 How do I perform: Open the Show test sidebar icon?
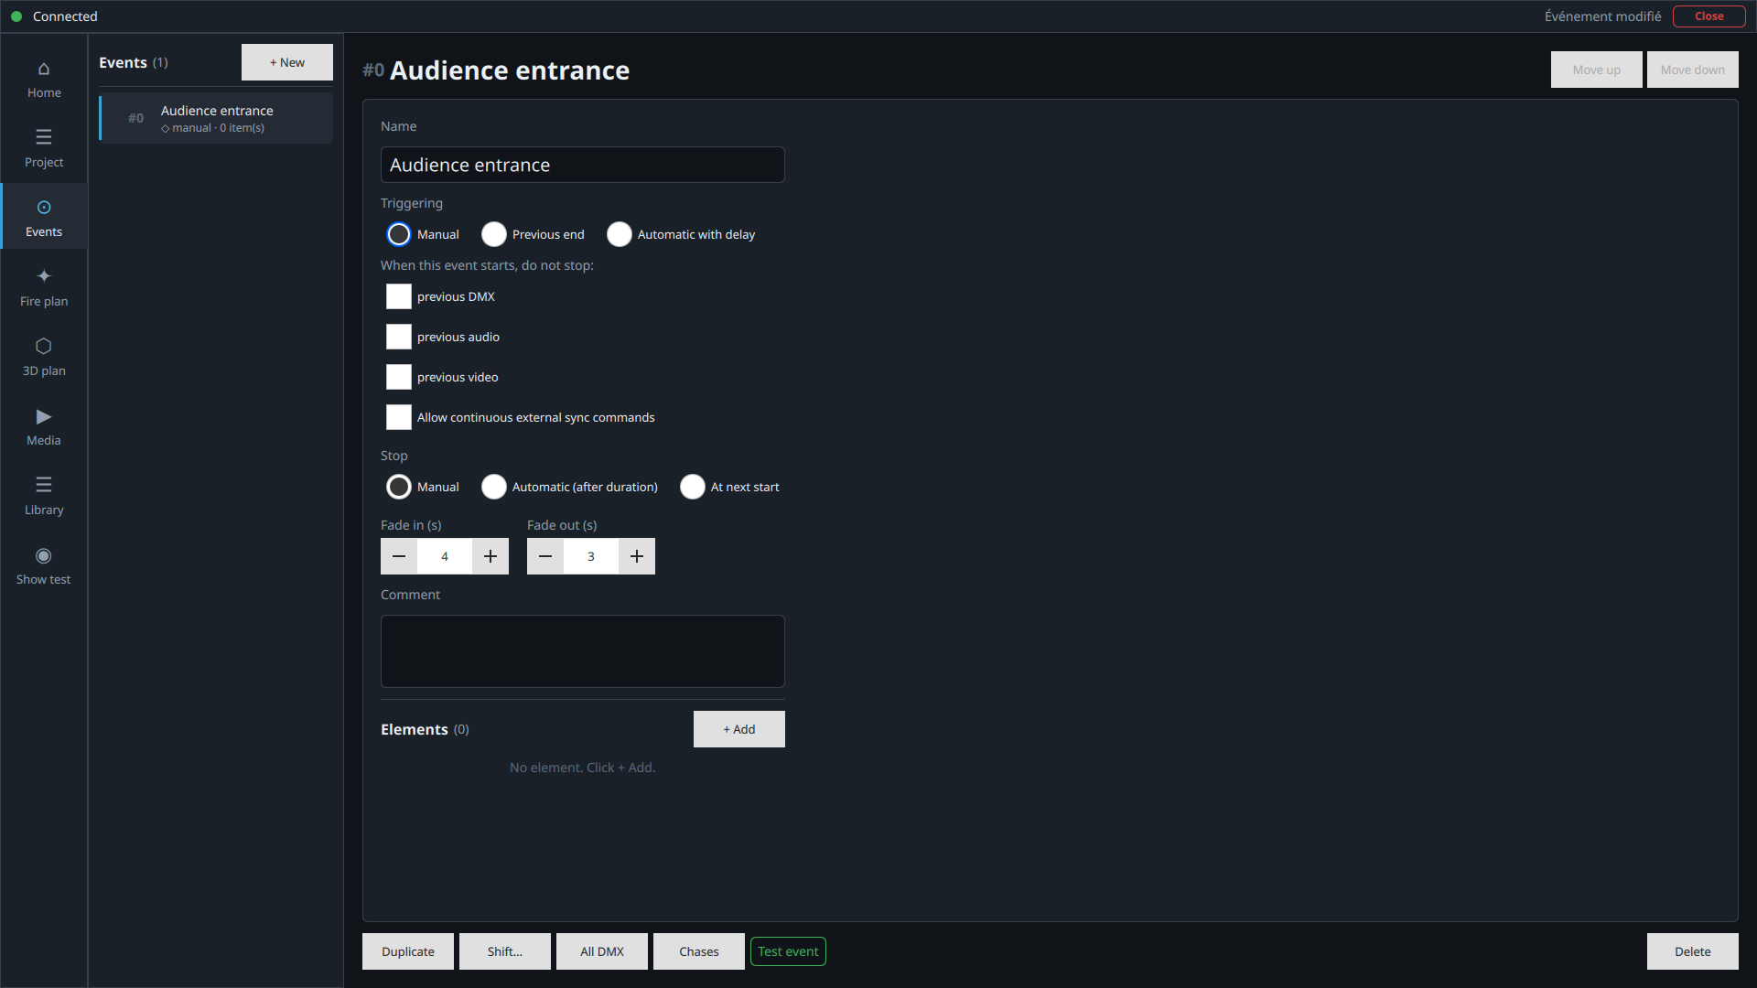[x=44, y=565]
